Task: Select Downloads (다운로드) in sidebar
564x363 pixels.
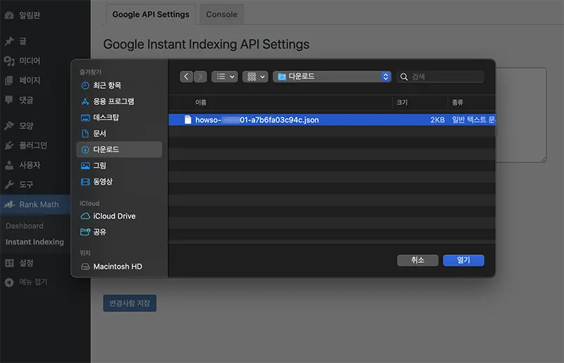Action: point(119,149)
